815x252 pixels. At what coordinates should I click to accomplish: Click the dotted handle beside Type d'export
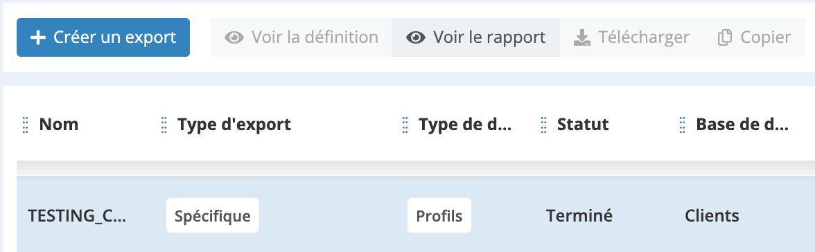point(164,125)
